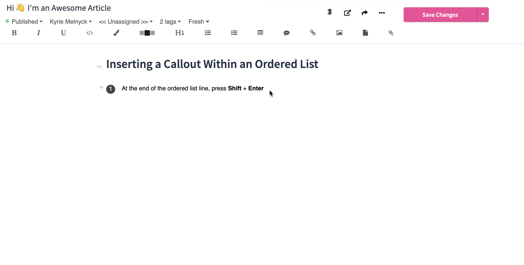Toggle underline formatting
Viewport: 524px width, 265px height.
click(x=64, y=33)
